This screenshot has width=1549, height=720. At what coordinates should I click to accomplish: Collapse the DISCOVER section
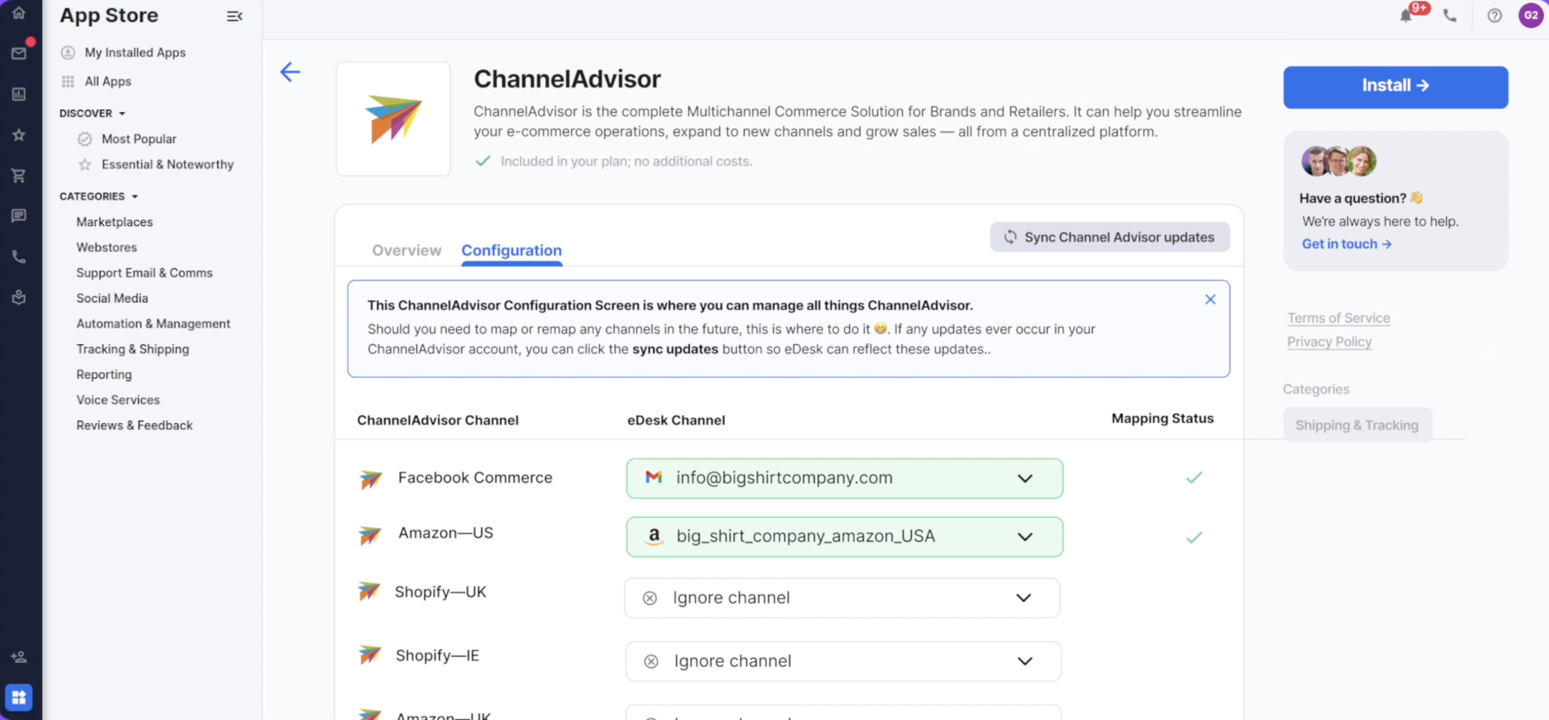[93, 113]
